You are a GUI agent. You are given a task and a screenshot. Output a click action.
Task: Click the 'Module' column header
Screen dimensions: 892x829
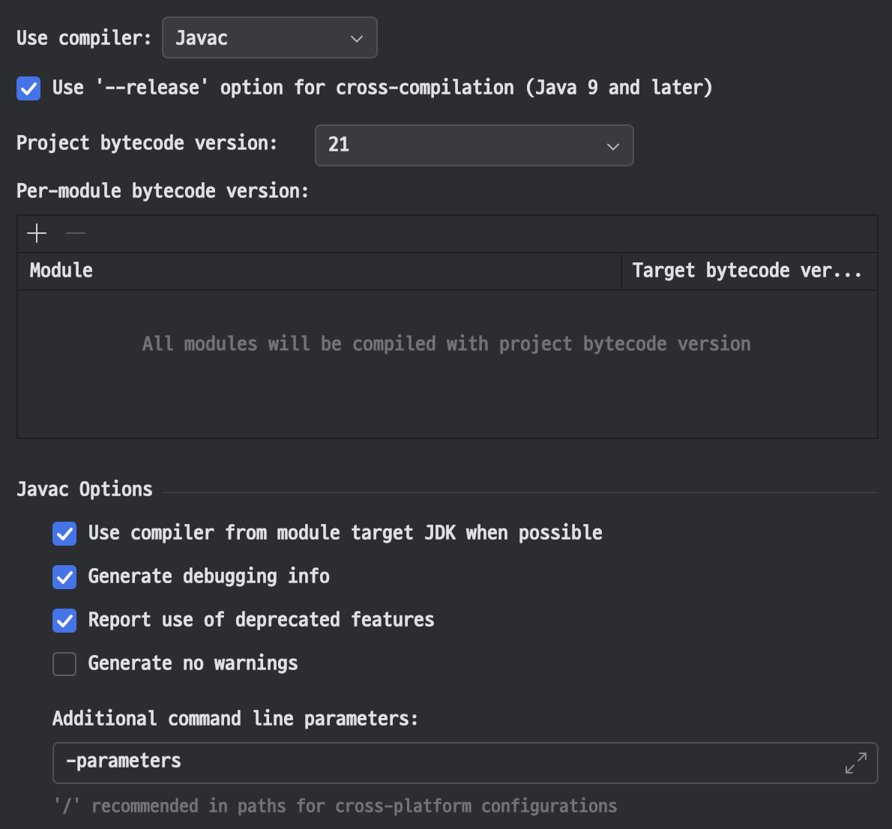(x=61, y=271)
